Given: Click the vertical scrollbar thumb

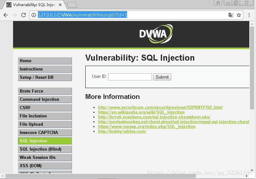Looking at the screenshot, I should pyautogui.click(x=252, y=68).
